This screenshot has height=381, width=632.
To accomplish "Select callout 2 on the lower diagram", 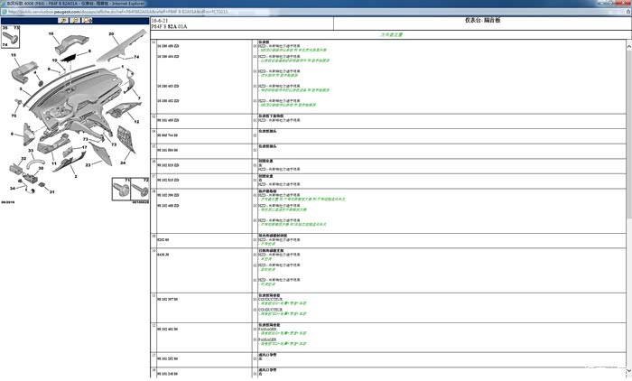I will point(75,176).
